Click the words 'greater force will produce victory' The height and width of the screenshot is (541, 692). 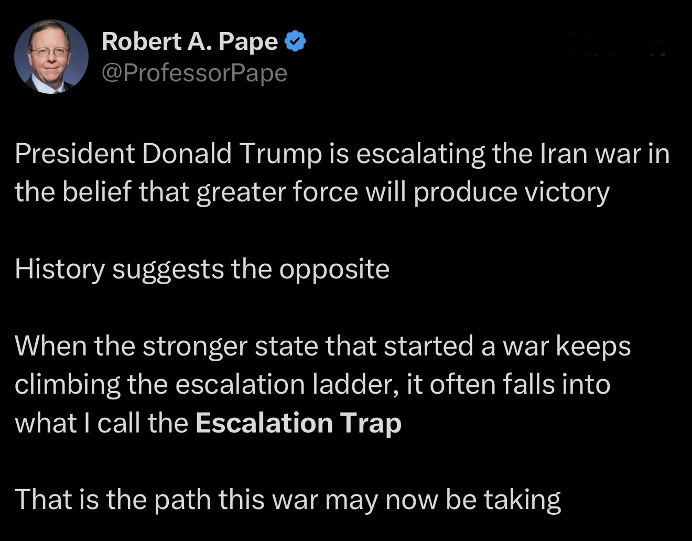coord(403,192)
